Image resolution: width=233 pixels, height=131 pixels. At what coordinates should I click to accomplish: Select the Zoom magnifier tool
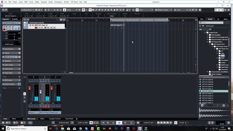tap(111, 10)
